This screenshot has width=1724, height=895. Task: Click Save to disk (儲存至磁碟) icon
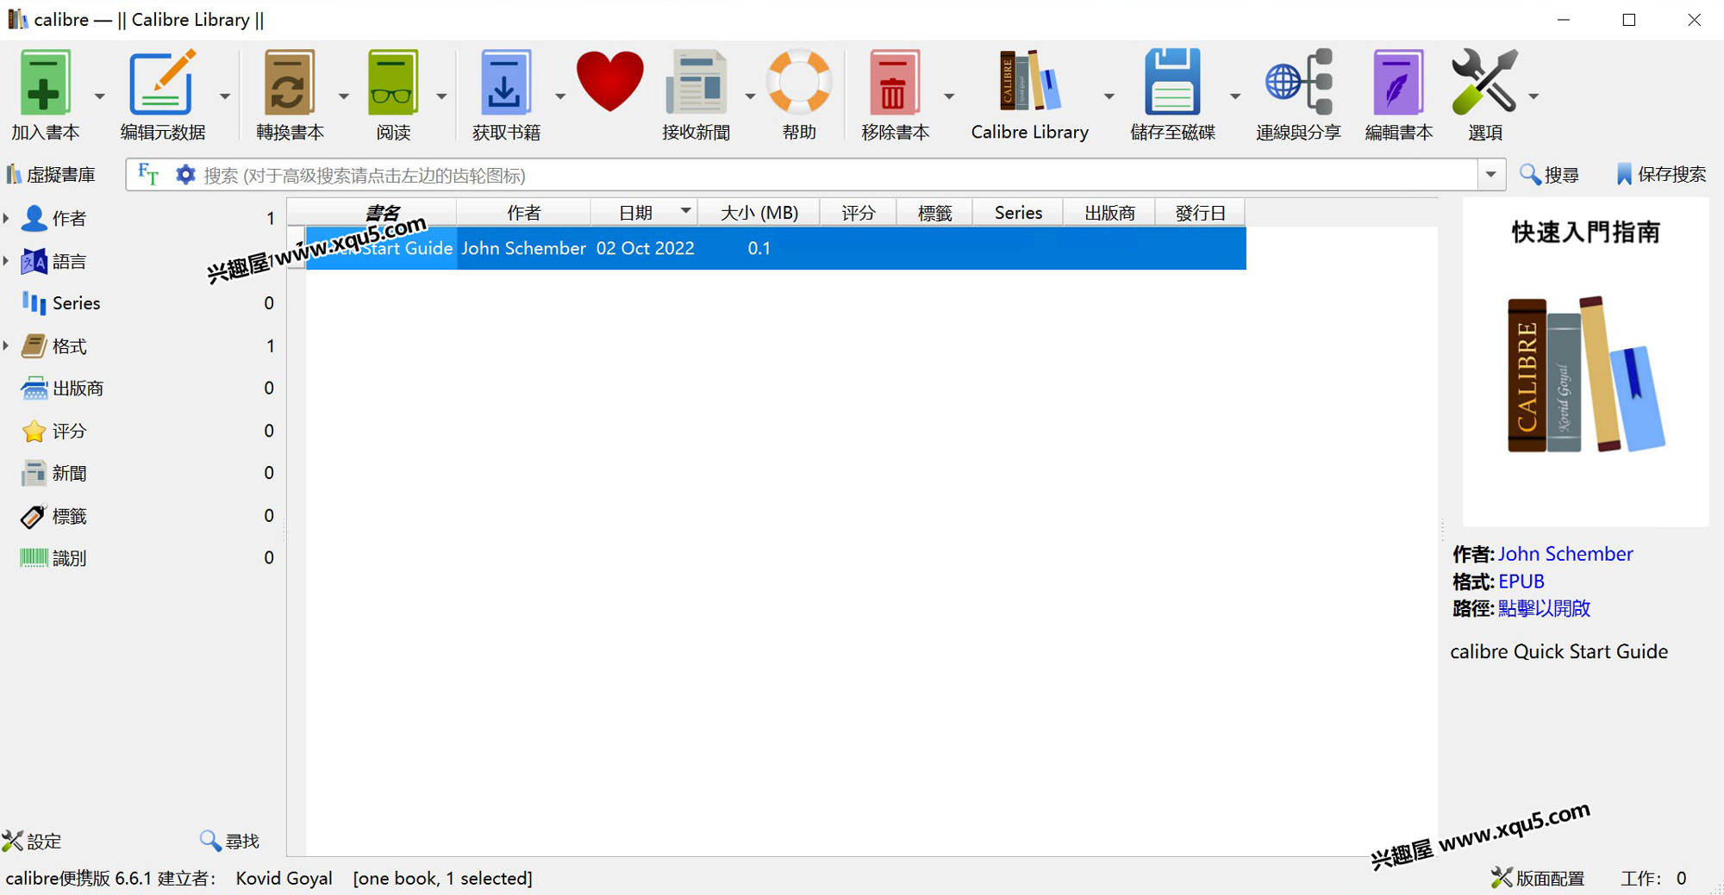[x=1172, y=83]
